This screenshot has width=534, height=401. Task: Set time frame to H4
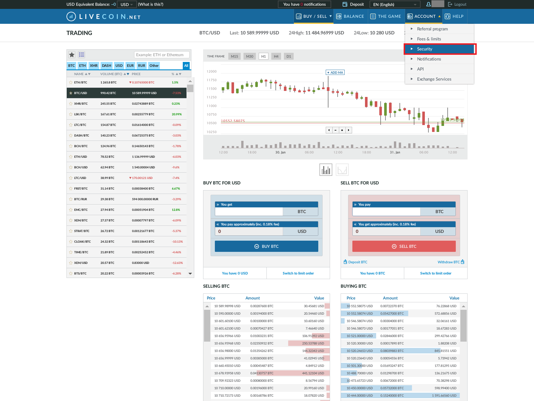click(276, 56)
